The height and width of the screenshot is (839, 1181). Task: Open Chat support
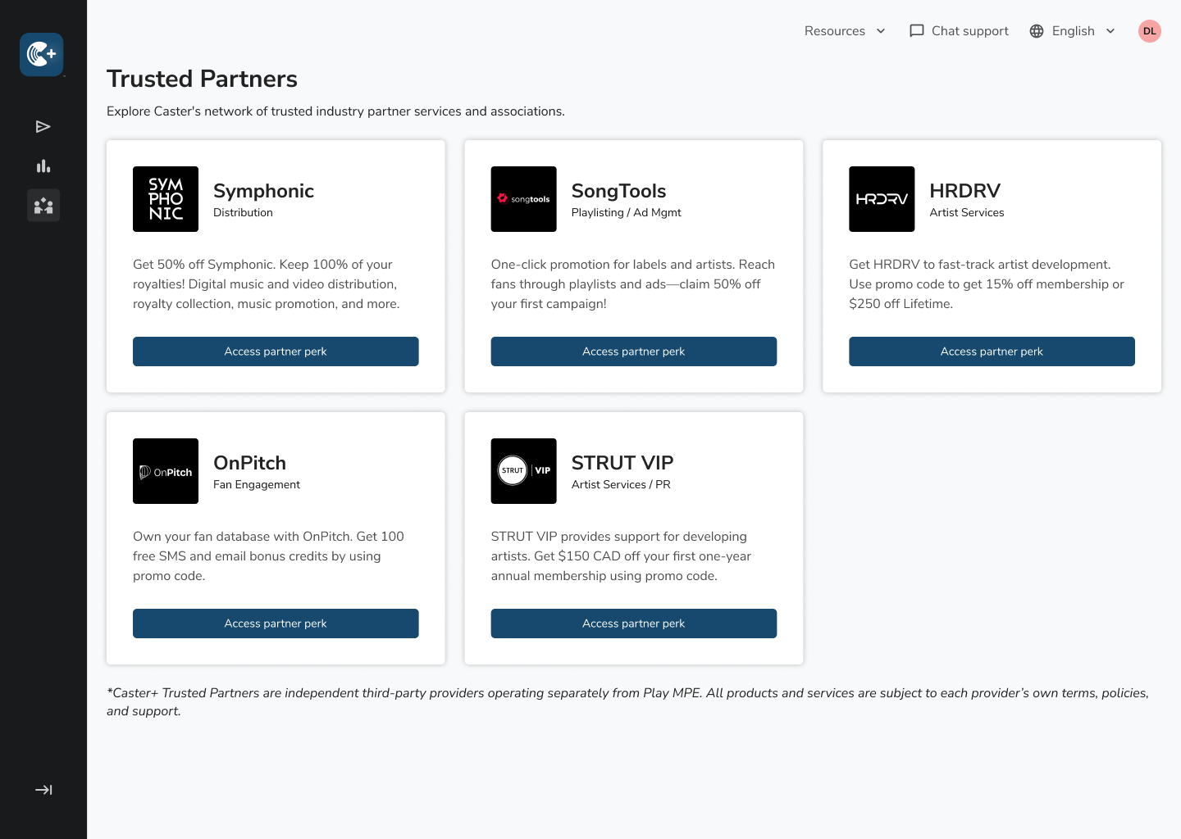pyautogui.click(x=959, y=31)
